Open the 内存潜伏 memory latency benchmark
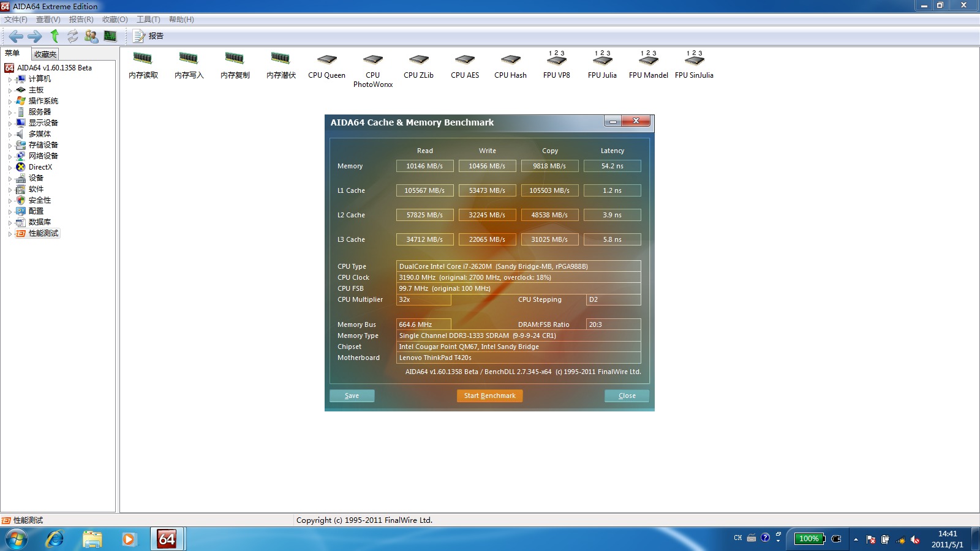 [281, 66]
